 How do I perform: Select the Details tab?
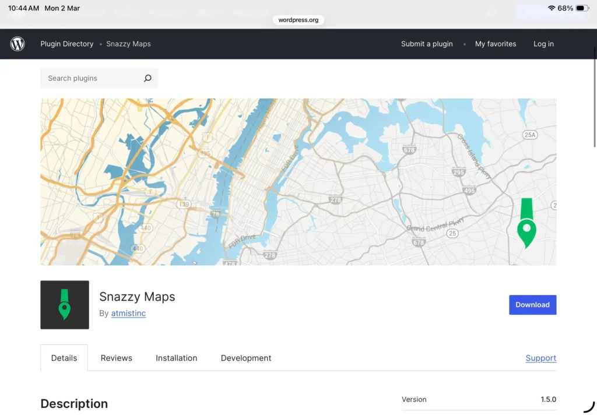point(64,358)
